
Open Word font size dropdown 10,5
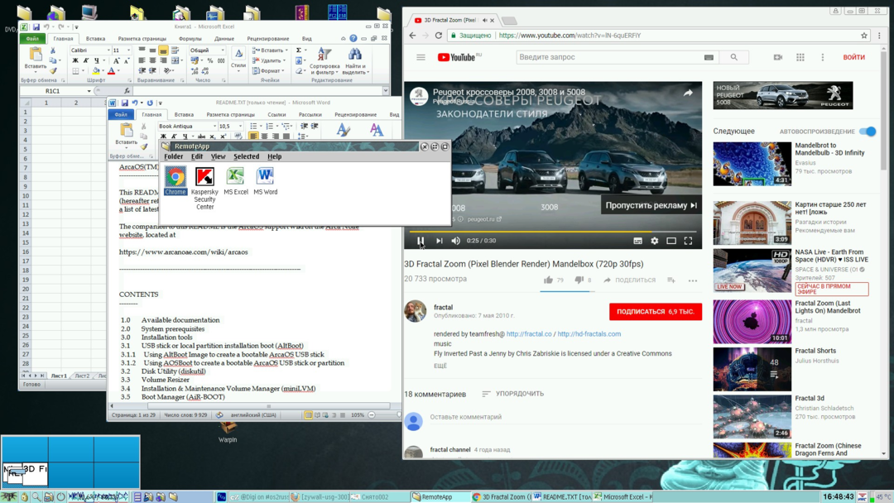(240, 126)
